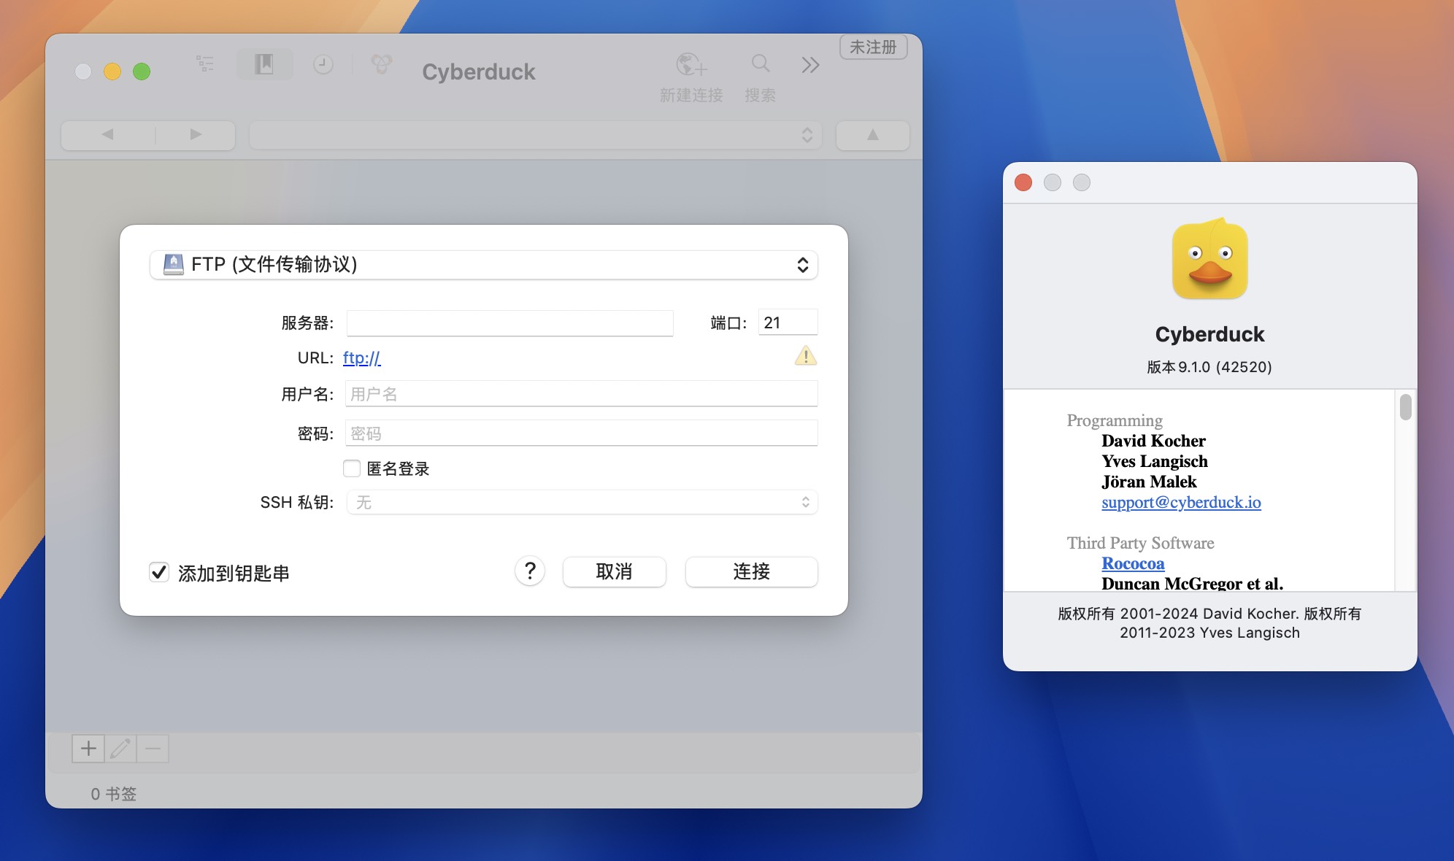
Task: Open the outline view icon in Cyberduck toolbar
Action: (x=205, y=64)
